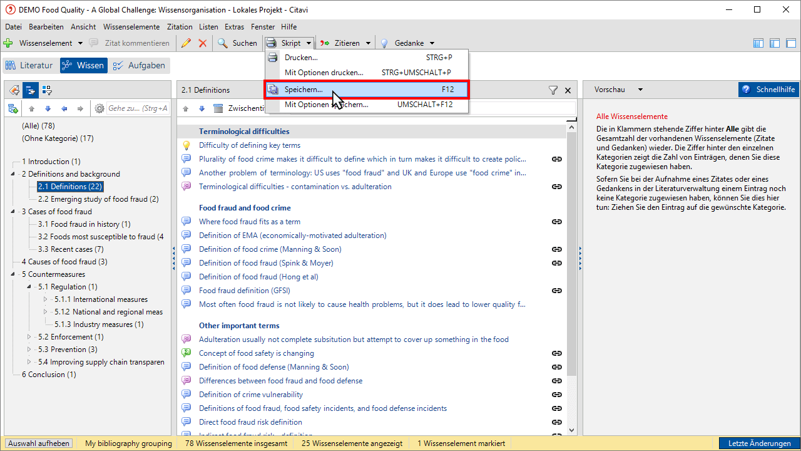Viewport: 801px width, 451px height.
Task: Click the Zitieren quote icon
Action: [325, 43]
